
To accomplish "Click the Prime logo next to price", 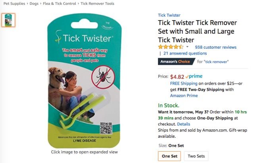I will (x=194, y=76).
